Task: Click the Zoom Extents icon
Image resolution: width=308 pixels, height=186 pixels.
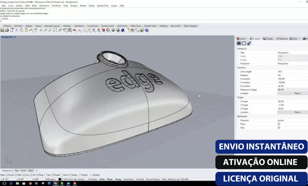Action: tap(55, 30)
